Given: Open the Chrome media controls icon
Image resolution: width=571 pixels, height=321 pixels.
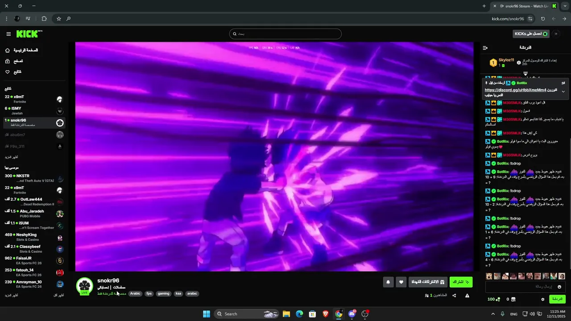Looking at the screenshot, I should click(28, 19).
